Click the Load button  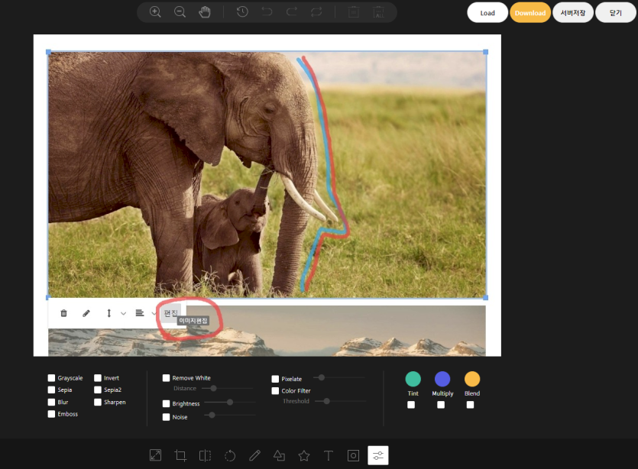coord(487,13)
